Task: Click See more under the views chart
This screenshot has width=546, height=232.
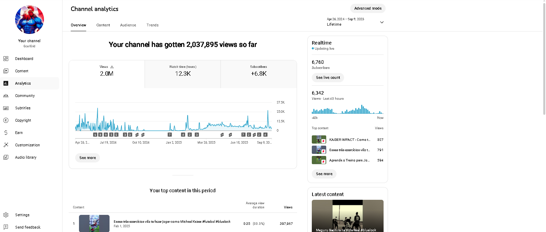Action: pyautogui.click(x=88, y=158)
